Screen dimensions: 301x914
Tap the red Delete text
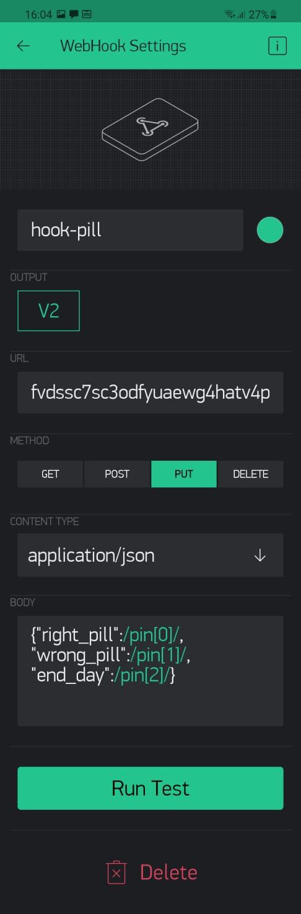click(x=168, y=872)
